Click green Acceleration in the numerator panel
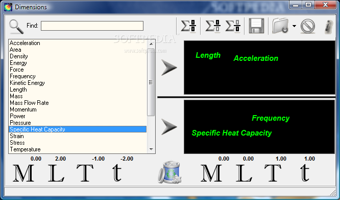This screenshot has width=340, height=200. point(256,58)
